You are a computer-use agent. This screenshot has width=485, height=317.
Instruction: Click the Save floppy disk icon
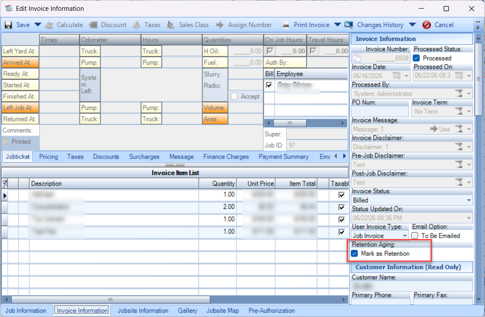pos(8,25)
